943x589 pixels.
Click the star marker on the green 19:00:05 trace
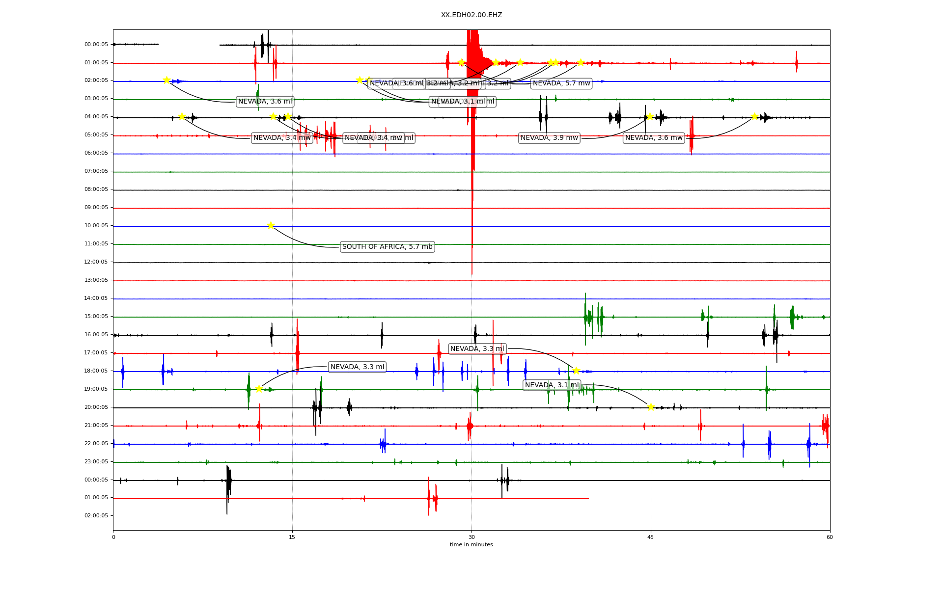[259, 389]
